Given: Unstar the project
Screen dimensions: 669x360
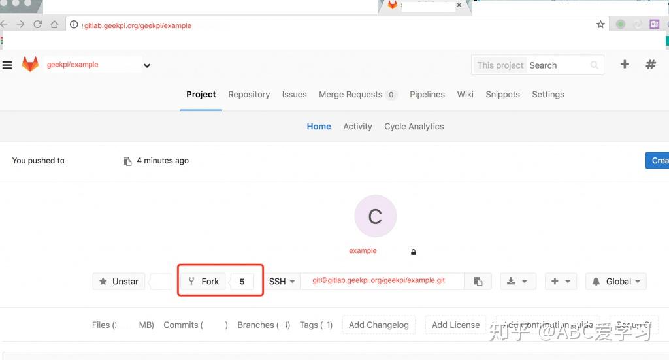Looking at the screenshot, I should click(119, 282).
